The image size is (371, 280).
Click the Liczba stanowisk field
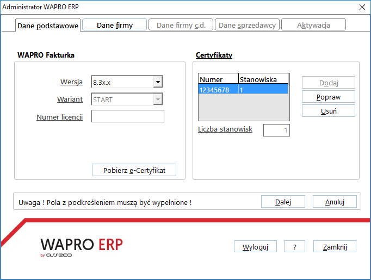(x=276, y=130)
